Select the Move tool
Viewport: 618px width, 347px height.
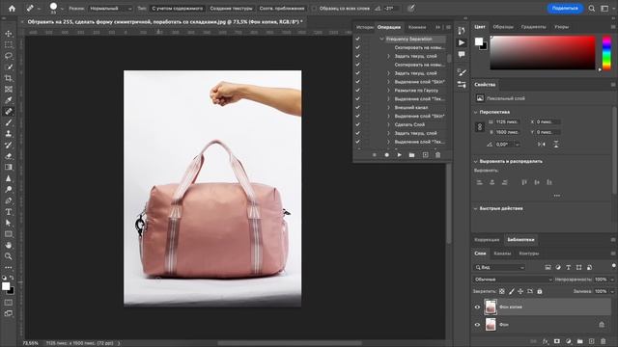(x=9, y=34)
